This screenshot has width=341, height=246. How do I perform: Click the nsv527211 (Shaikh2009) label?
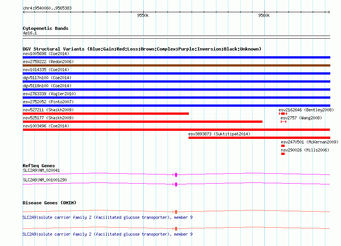48,110
